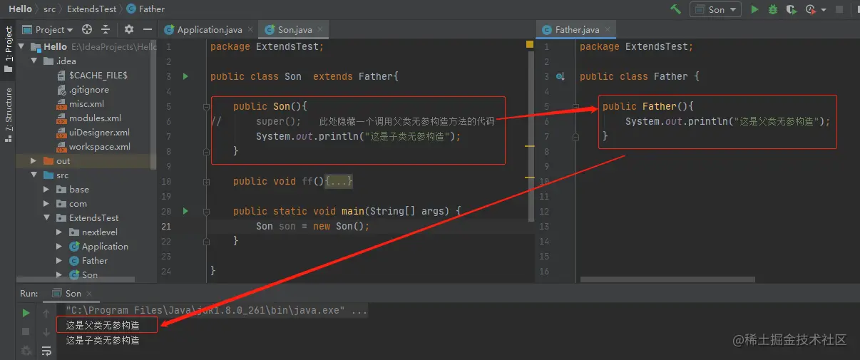Open uiDesigner.xml in the project tree
The width and height of the screenshot is (860, 360).
click(x=93, y=133)
